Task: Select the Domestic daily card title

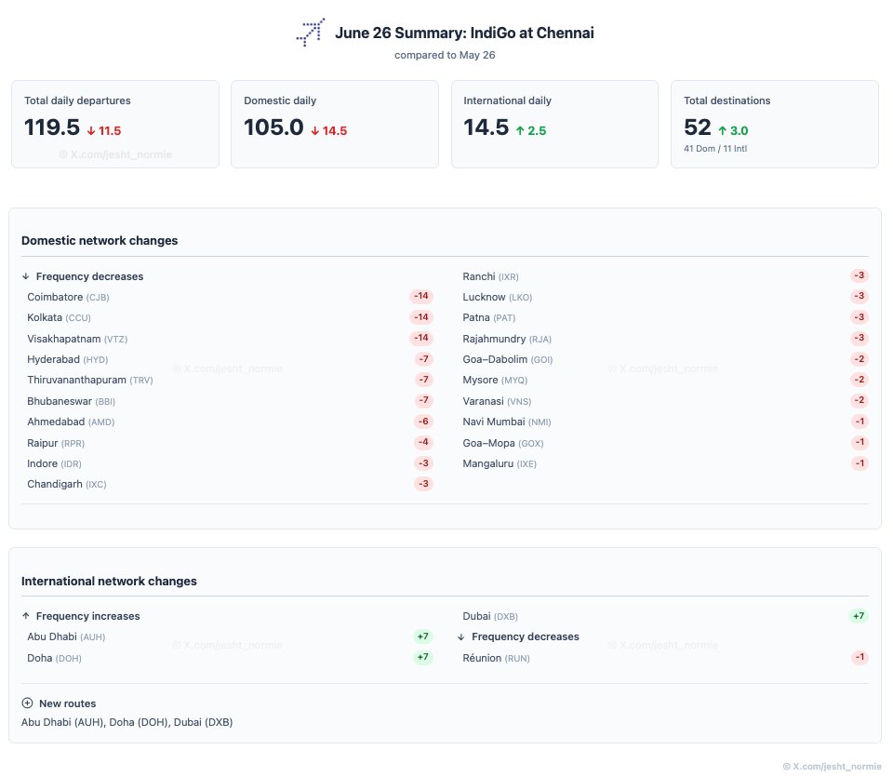Action: point(280,100)
